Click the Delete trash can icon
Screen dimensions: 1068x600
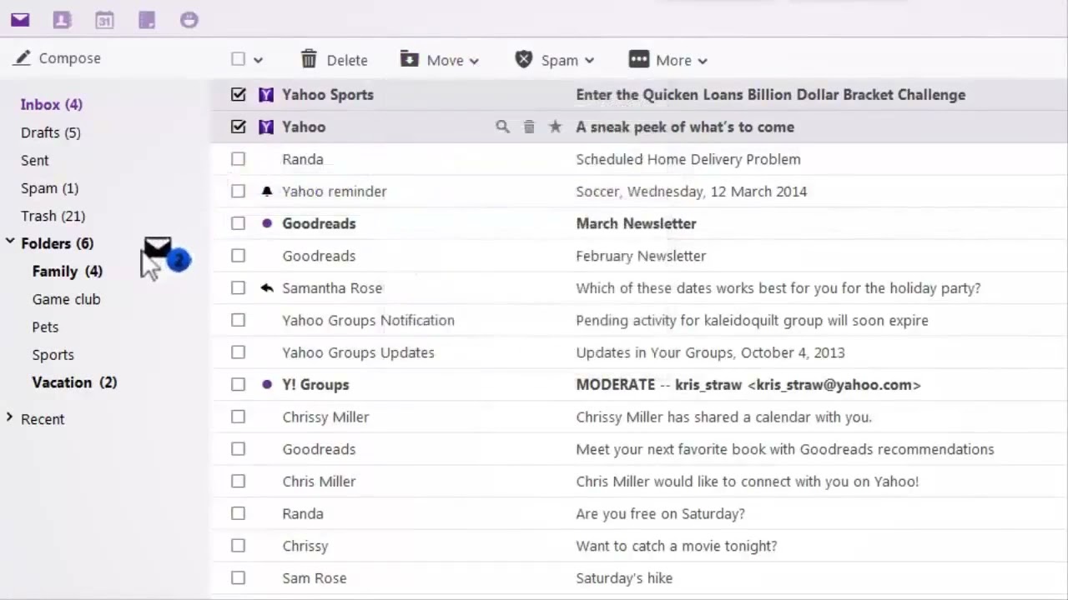[x=309, y=59]
